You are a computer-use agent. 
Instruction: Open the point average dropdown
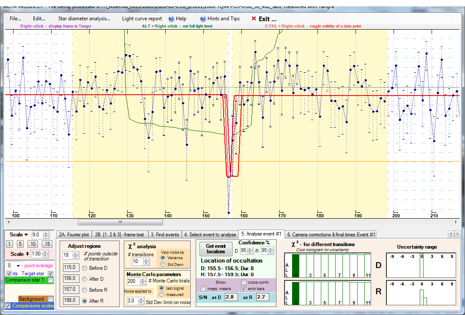[x=18, y=266]
